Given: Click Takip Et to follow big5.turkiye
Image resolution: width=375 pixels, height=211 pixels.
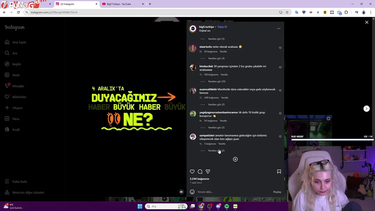Looking at the screenshot, I should [x=222, y=27].
